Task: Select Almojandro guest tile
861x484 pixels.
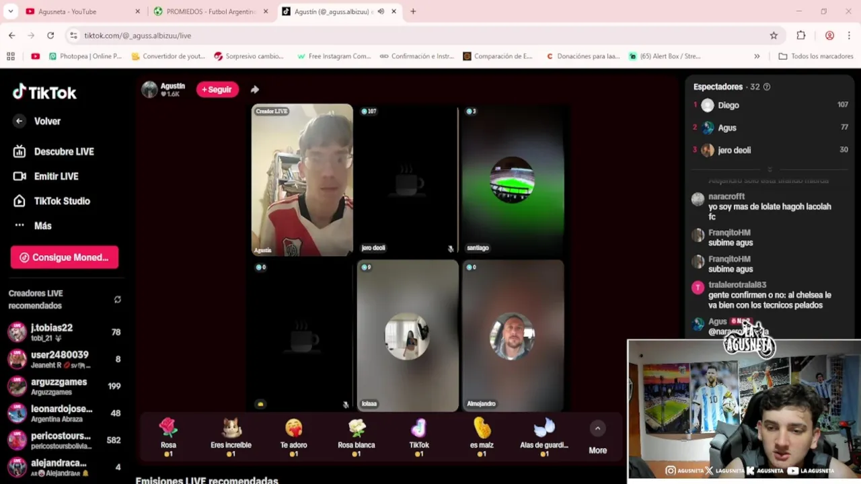Action: pyautogui.click(x=513, y=335)
